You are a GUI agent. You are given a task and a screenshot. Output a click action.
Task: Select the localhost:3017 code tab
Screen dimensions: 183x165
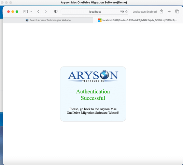click(x=138, y=20)
